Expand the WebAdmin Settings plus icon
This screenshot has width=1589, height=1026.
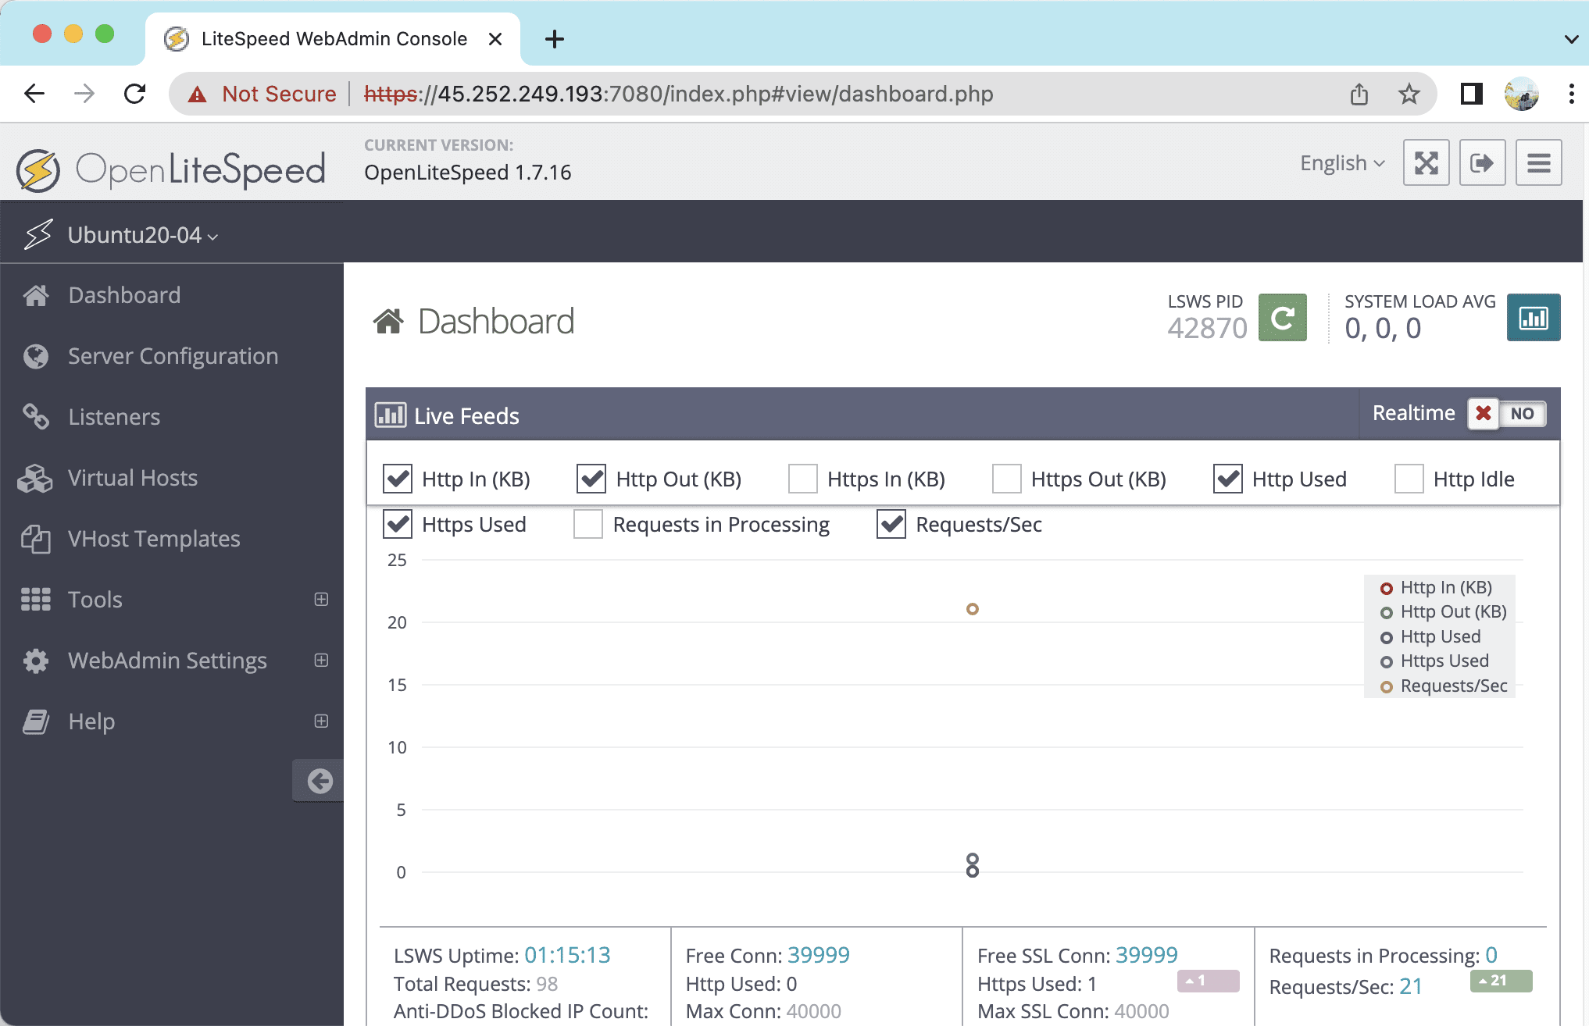coord(321,660)
